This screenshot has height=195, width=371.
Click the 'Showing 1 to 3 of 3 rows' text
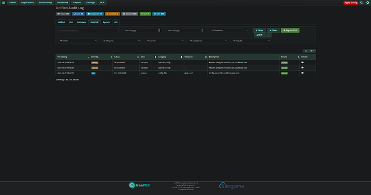coord(67,80)
